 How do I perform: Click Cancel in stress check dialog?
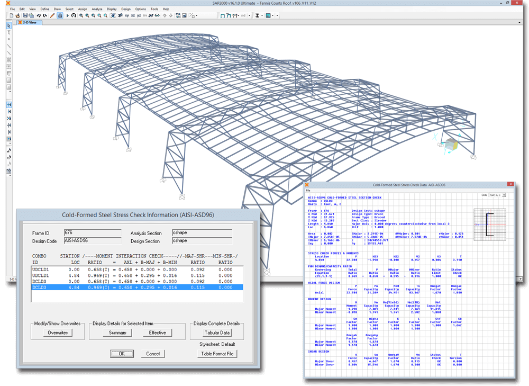pos(153,354)
